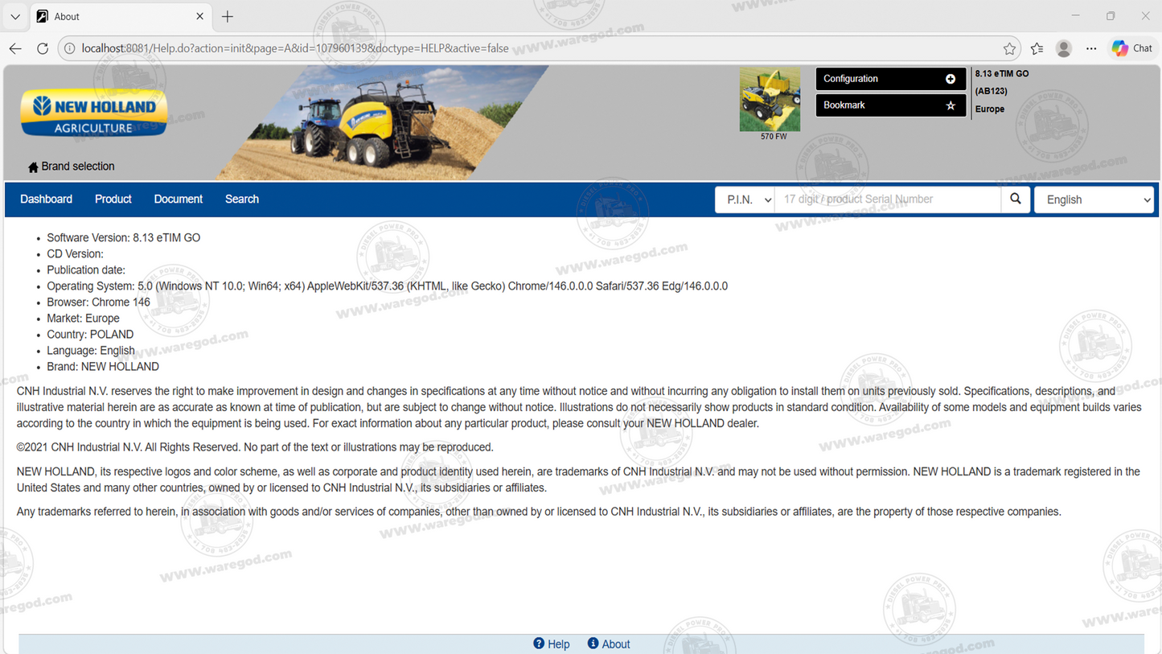Click the plus icon on Configuration
This screenshot has height=654, width=1162.
click(951, 79)
